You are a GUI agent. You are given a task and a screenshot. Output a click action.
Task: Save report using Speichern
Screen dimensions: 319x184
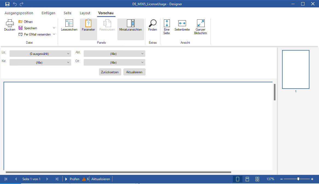coord(28,28)
